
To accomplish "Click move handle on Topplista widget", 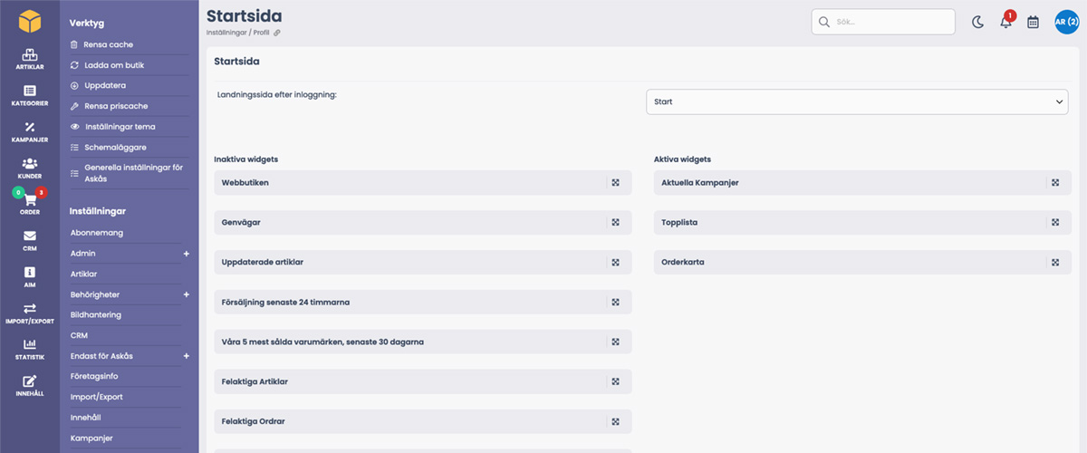I will pos(1055,222).
